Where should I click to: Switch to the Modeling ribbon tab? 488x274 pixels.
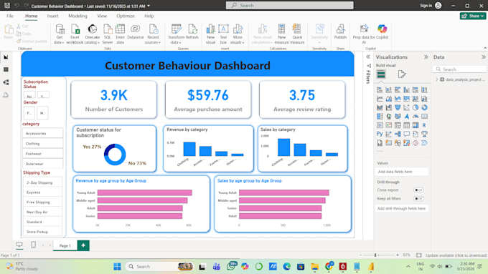pos(78,16)
